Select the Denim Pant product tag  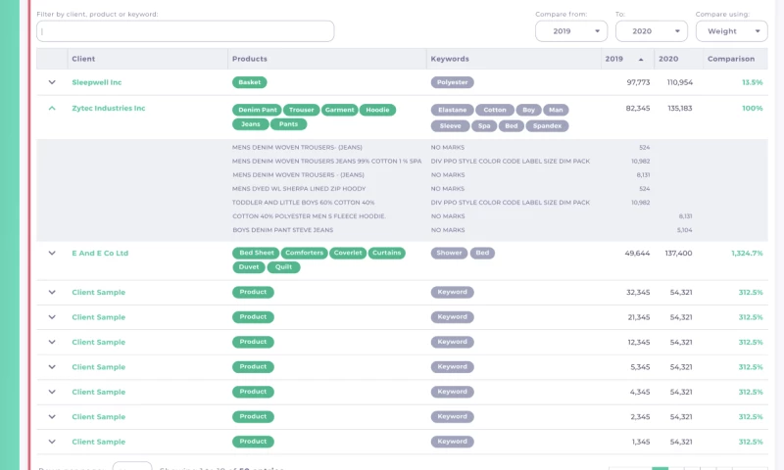pos(258,110)
